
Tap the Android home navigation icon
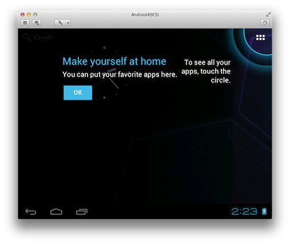56,211
